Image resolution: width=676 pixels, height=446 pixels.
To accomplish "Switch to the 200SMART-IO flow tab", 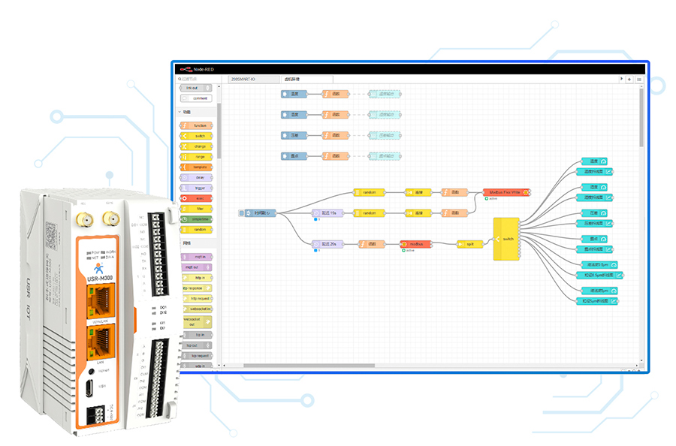I will [x=254, y=80].
